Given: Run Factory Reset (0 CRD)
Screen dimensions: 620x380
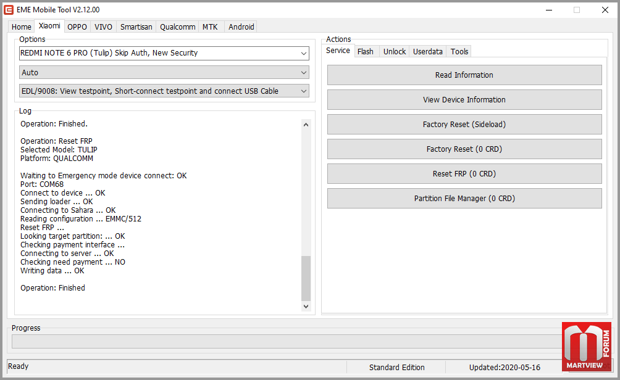Looking at the screenshot, I should pyautogui.click(x=464, y=149).
